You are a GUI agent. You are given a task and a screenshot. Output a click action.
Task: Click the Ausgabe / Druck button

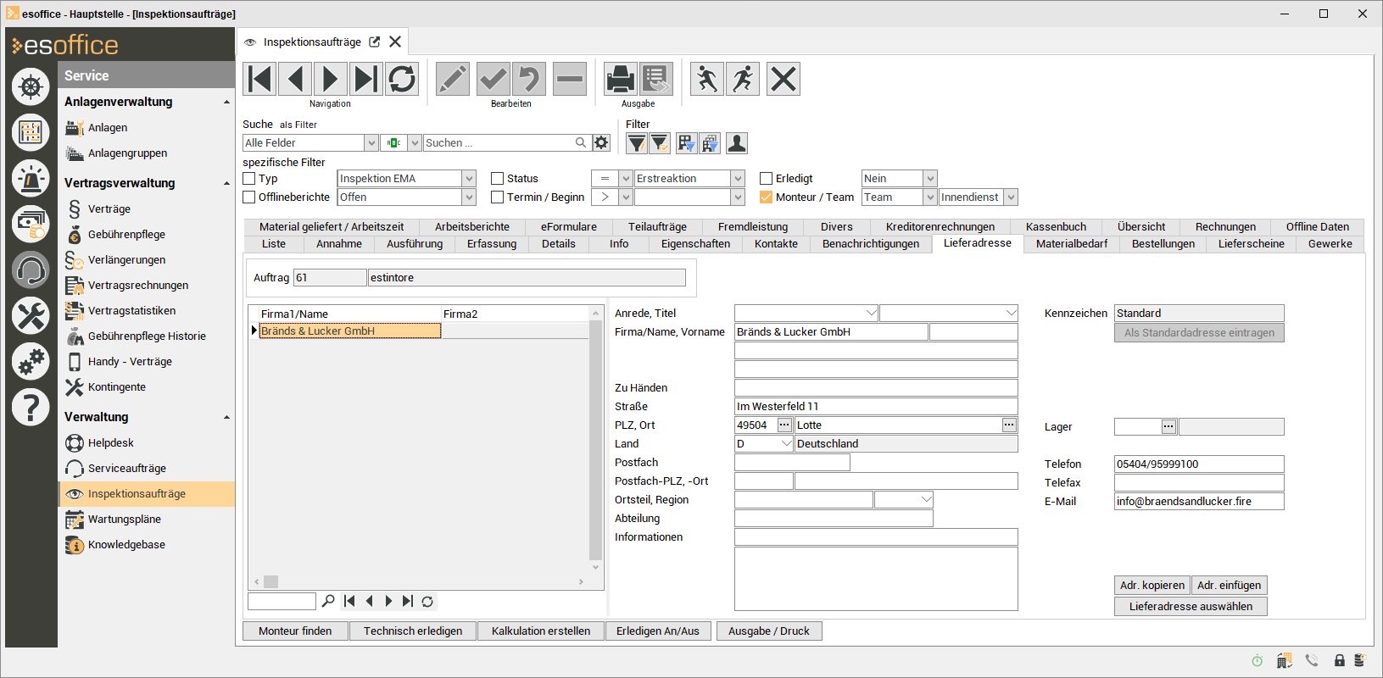[x=769, y=631]
